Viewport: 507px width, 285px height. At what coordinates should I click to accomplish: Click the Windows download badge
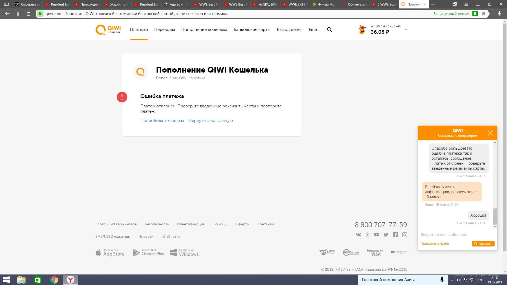click(x=184, y=253)
